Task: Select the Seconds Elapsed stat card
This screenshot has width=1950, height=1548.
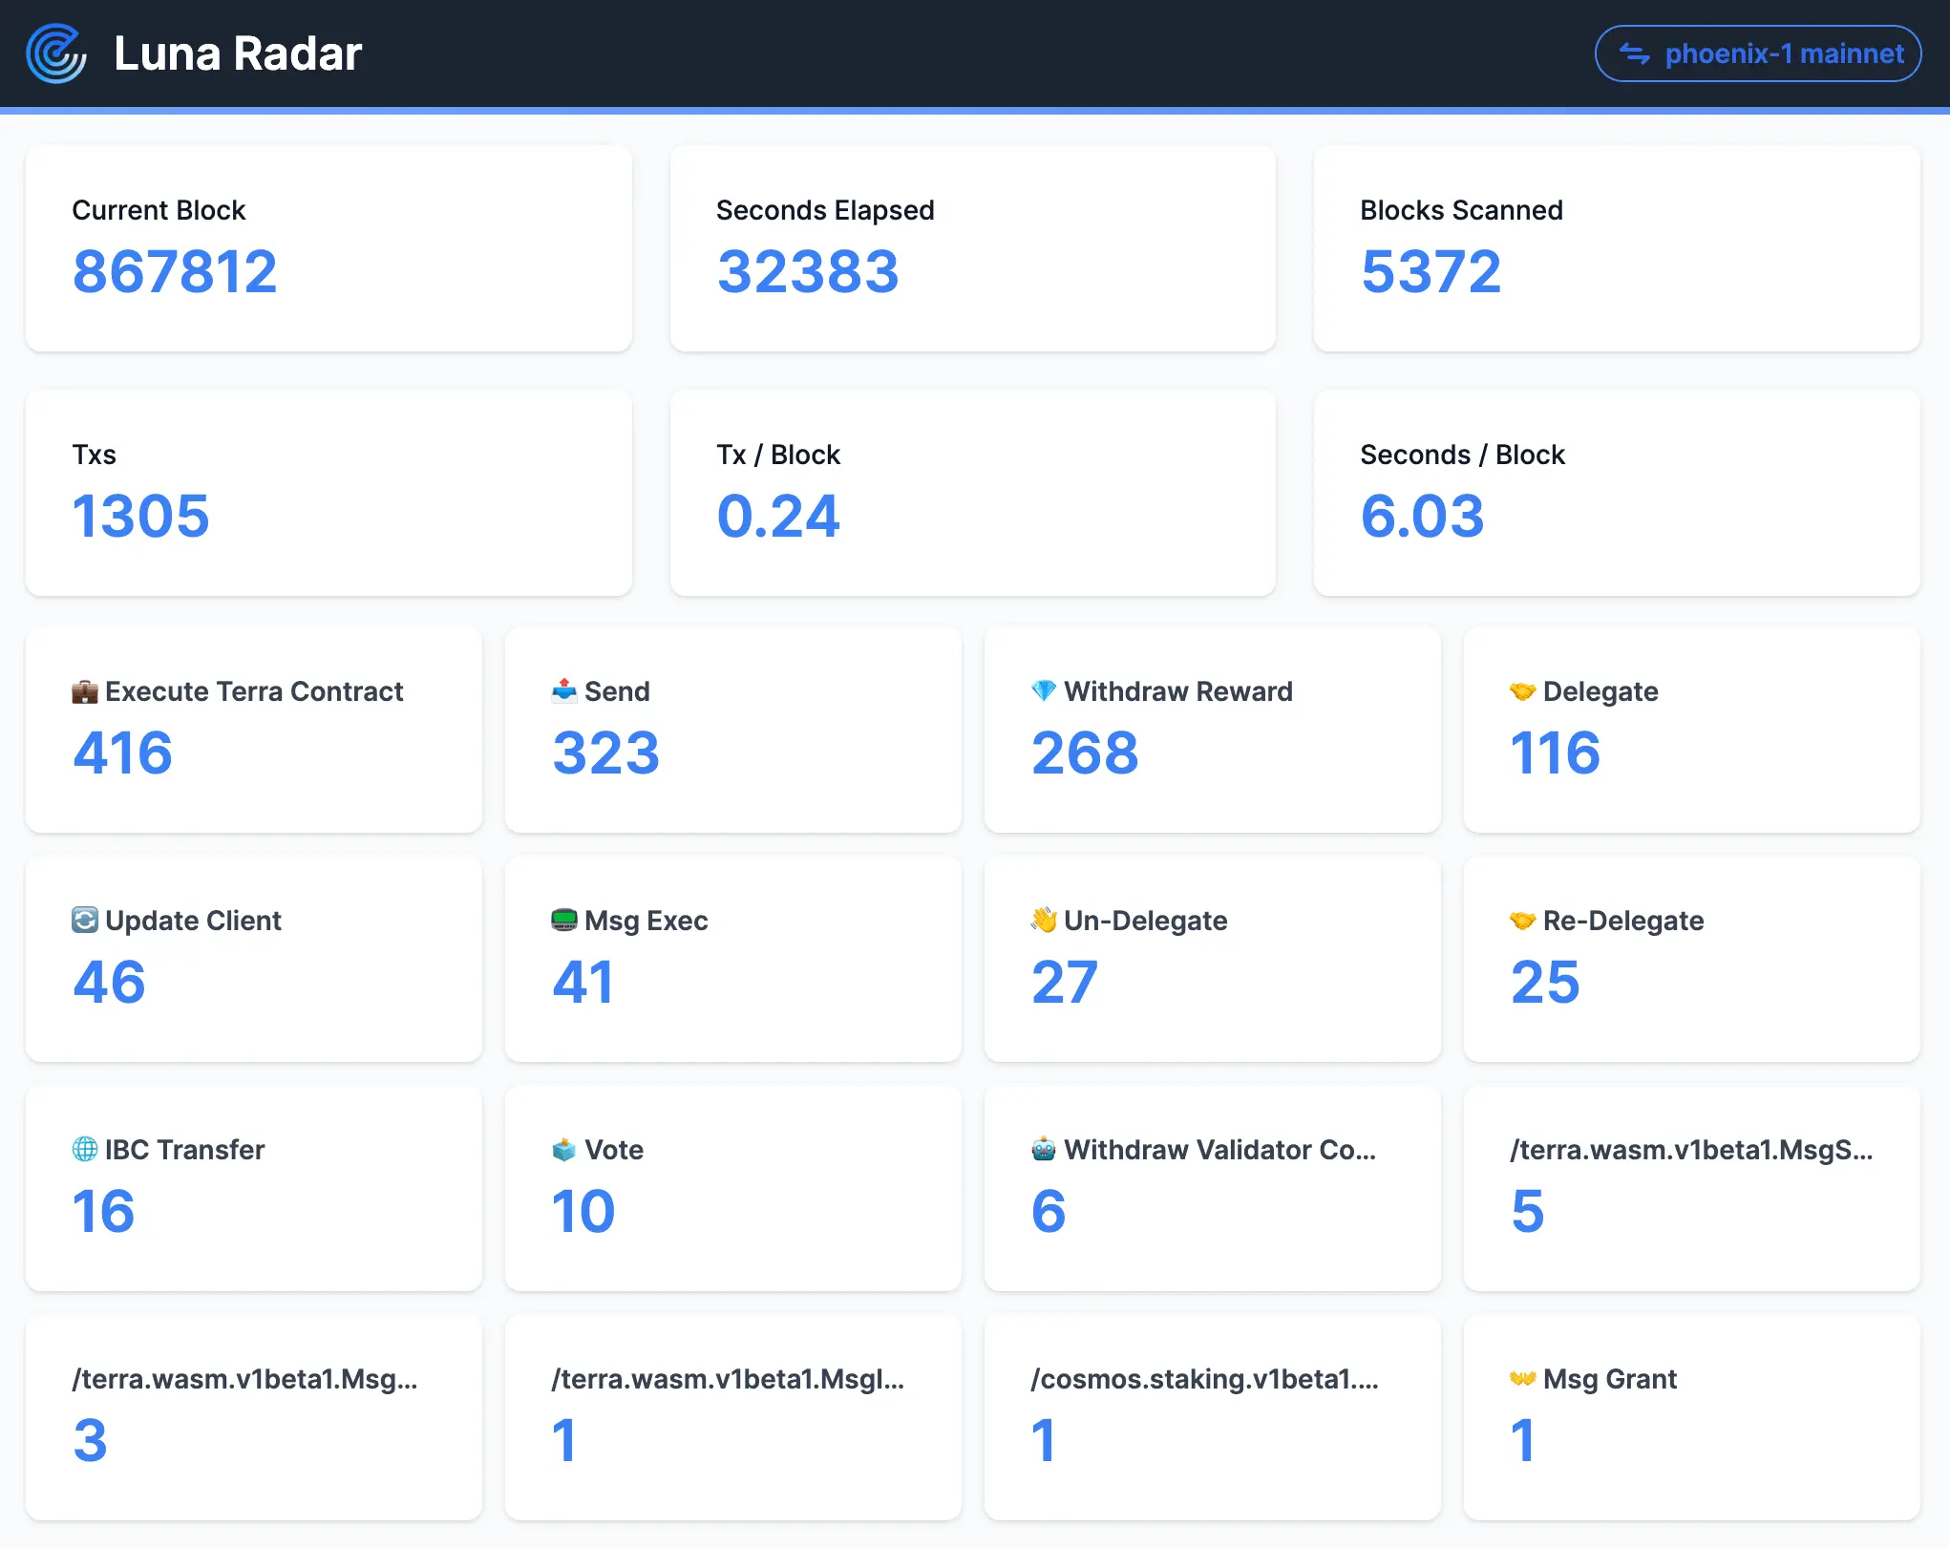Action: click(972, 248)
